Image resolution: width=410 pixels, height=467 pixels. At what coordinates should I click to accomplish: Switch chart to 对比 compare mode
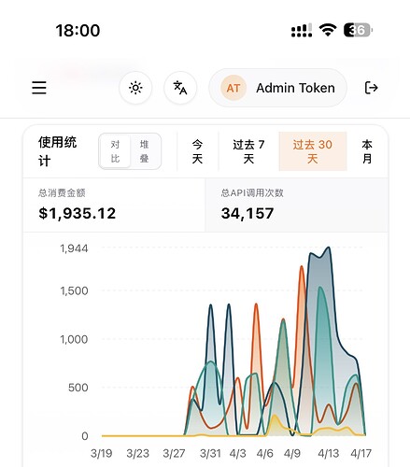coord(115,151)
